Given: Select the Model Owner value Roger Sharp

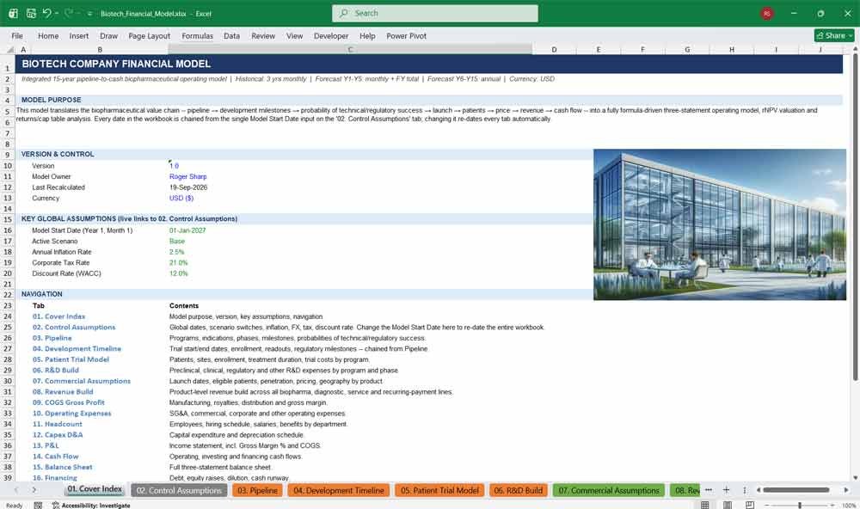Looking at the screenshot, I should pos(188,176).
